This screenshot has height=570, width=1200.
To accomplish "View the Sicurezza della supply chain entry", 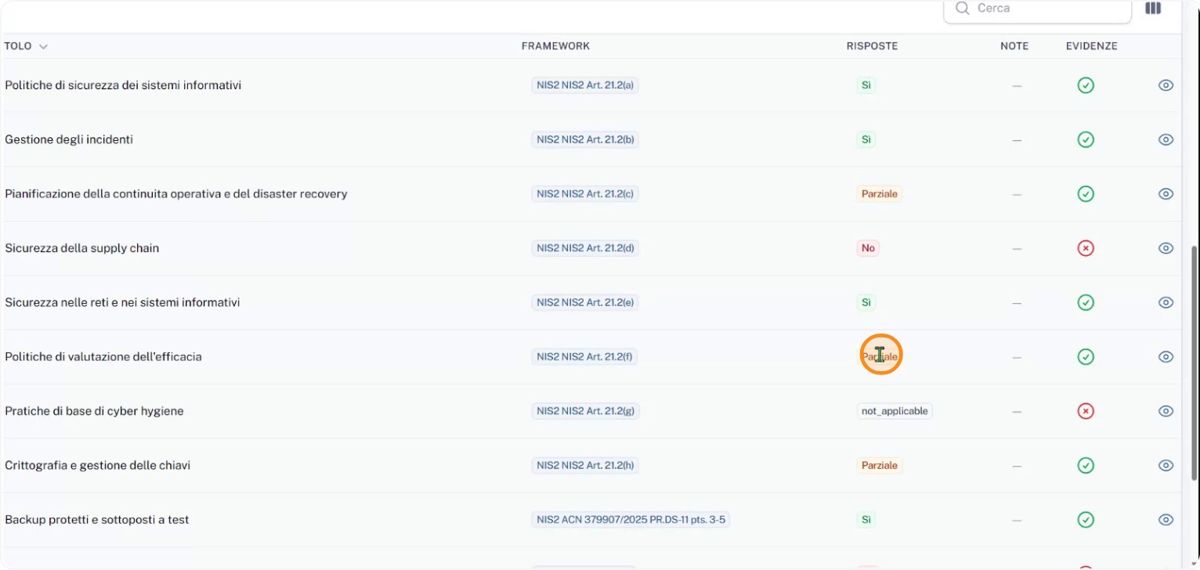I will click(1166, 248).
